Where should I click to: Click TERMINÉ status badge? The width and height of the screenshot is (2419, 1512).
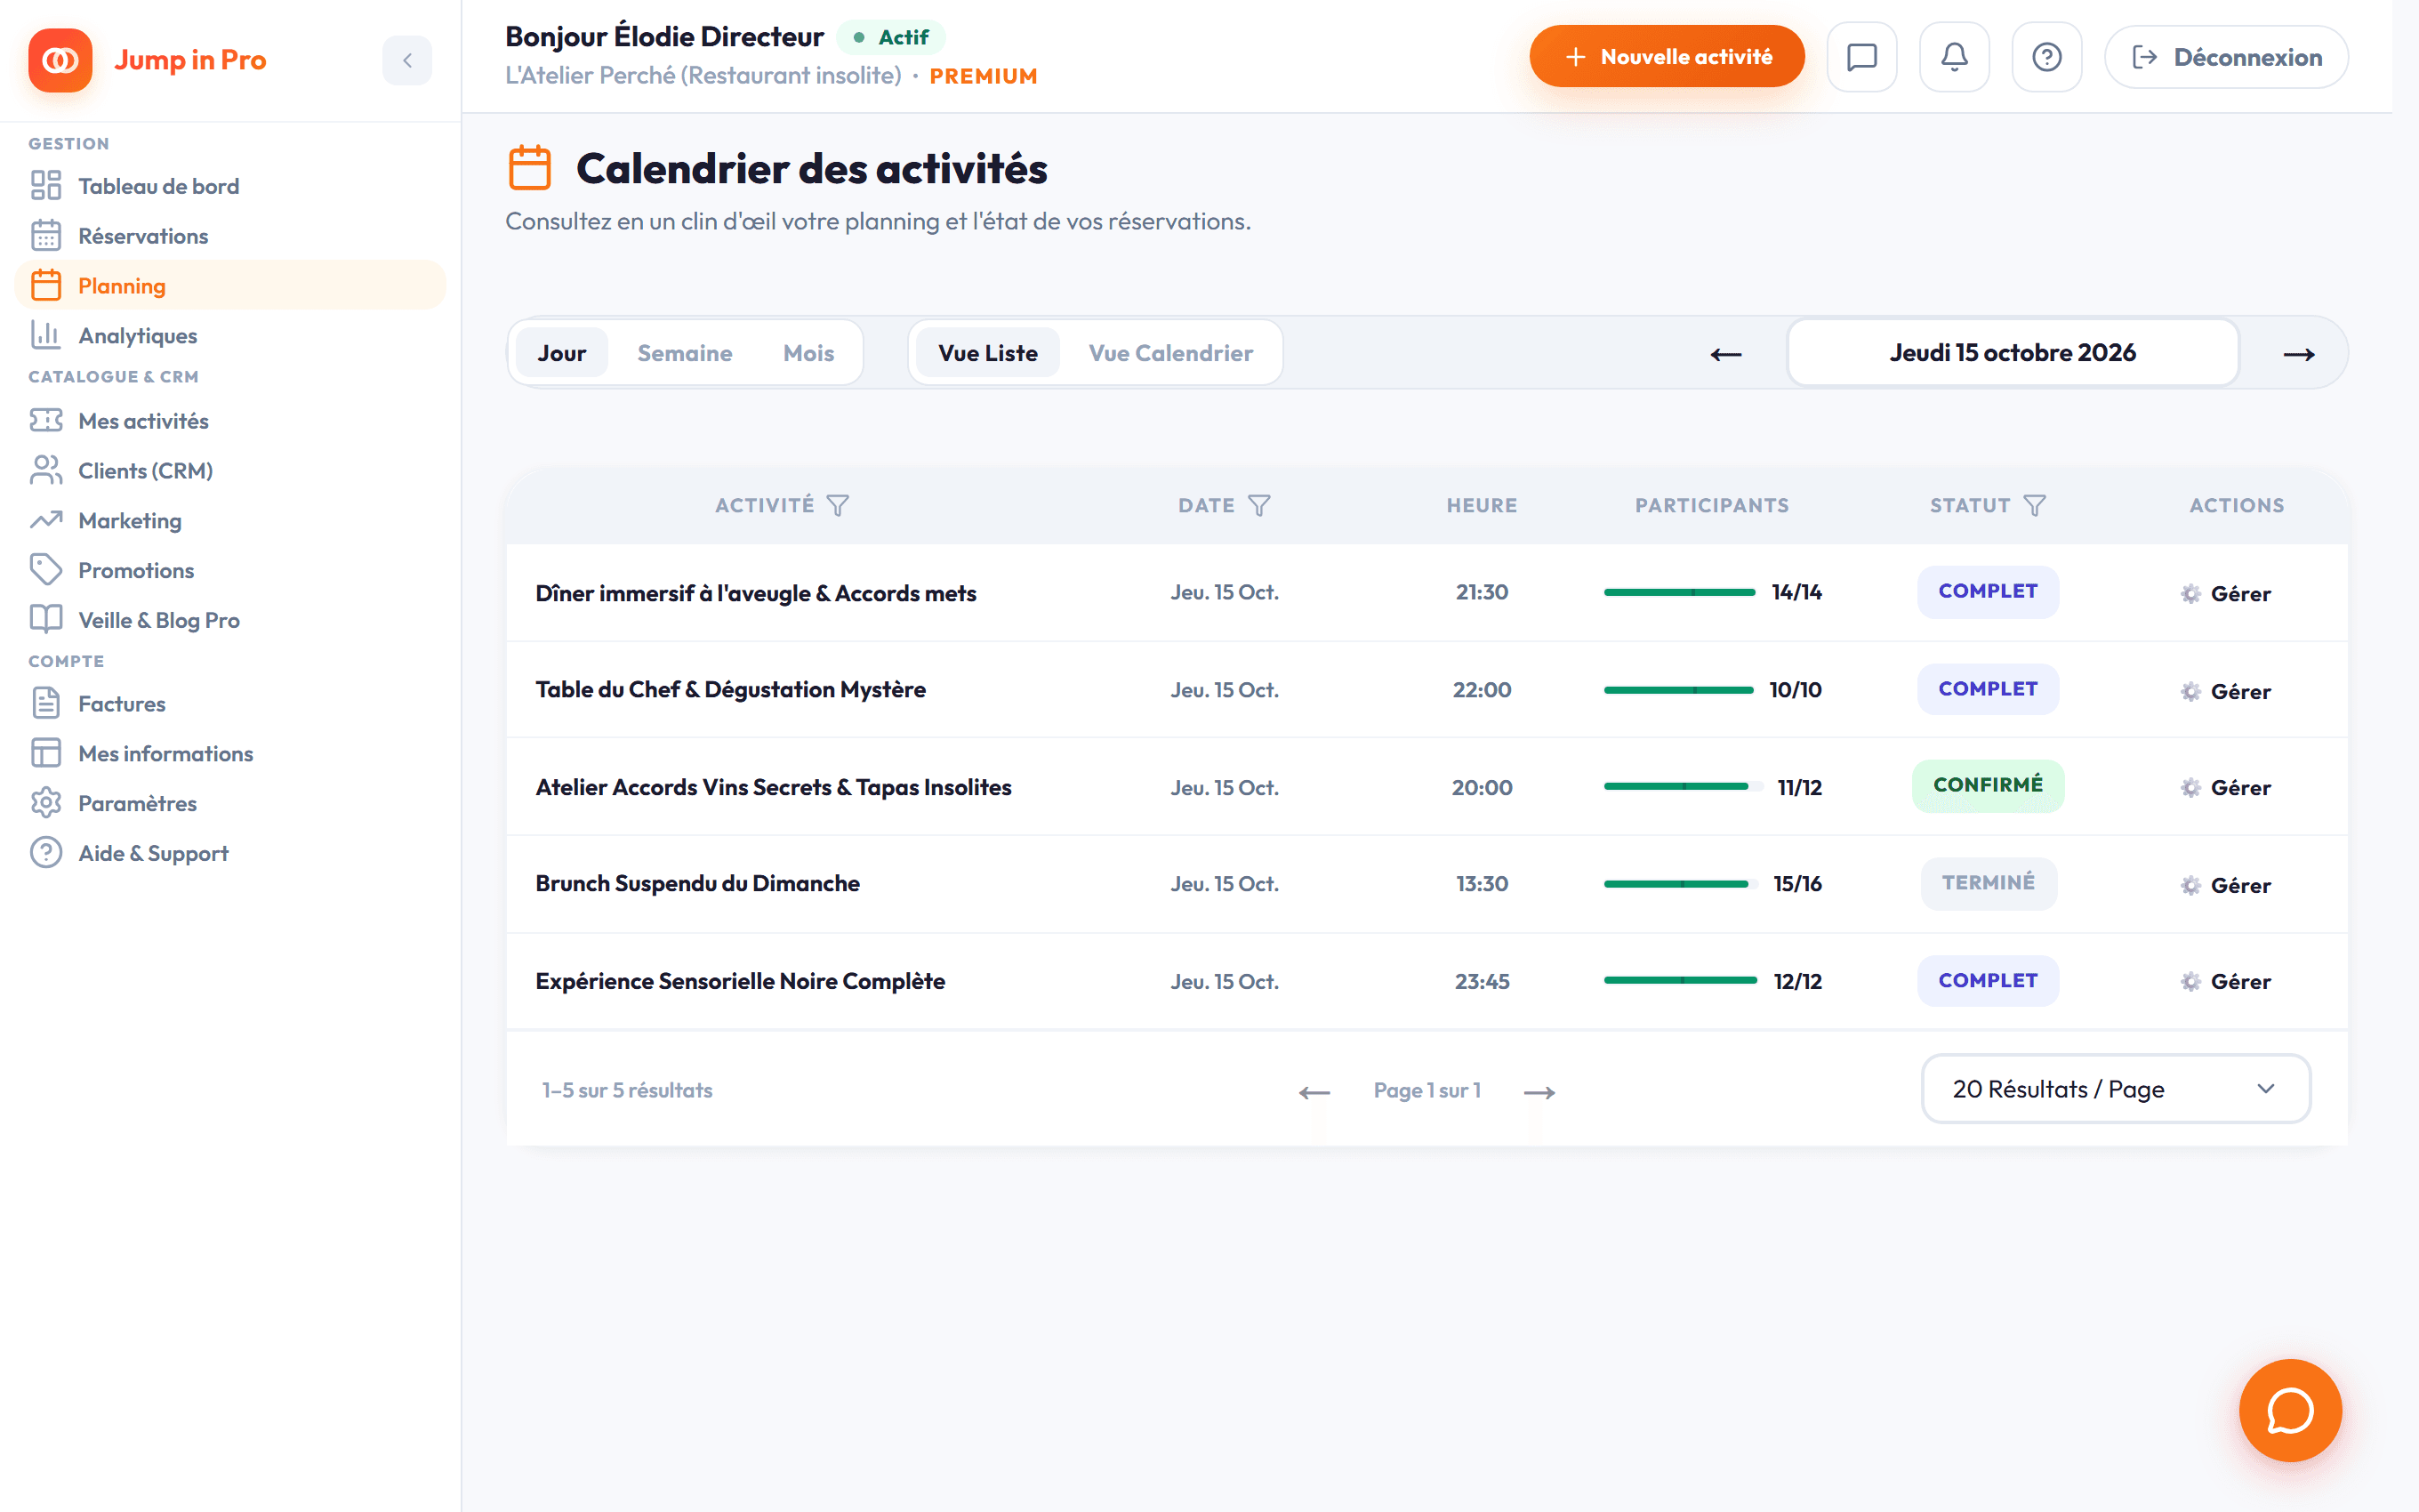1989,883
